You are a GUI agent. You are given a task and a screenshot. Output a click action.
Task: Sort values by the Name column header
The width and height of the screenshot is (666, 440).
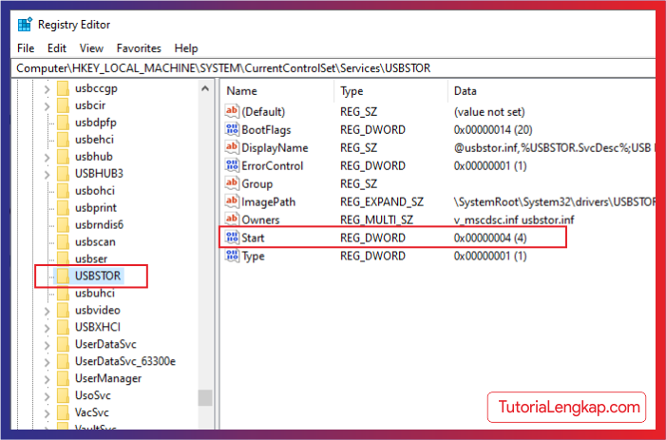tap(277, 91)
